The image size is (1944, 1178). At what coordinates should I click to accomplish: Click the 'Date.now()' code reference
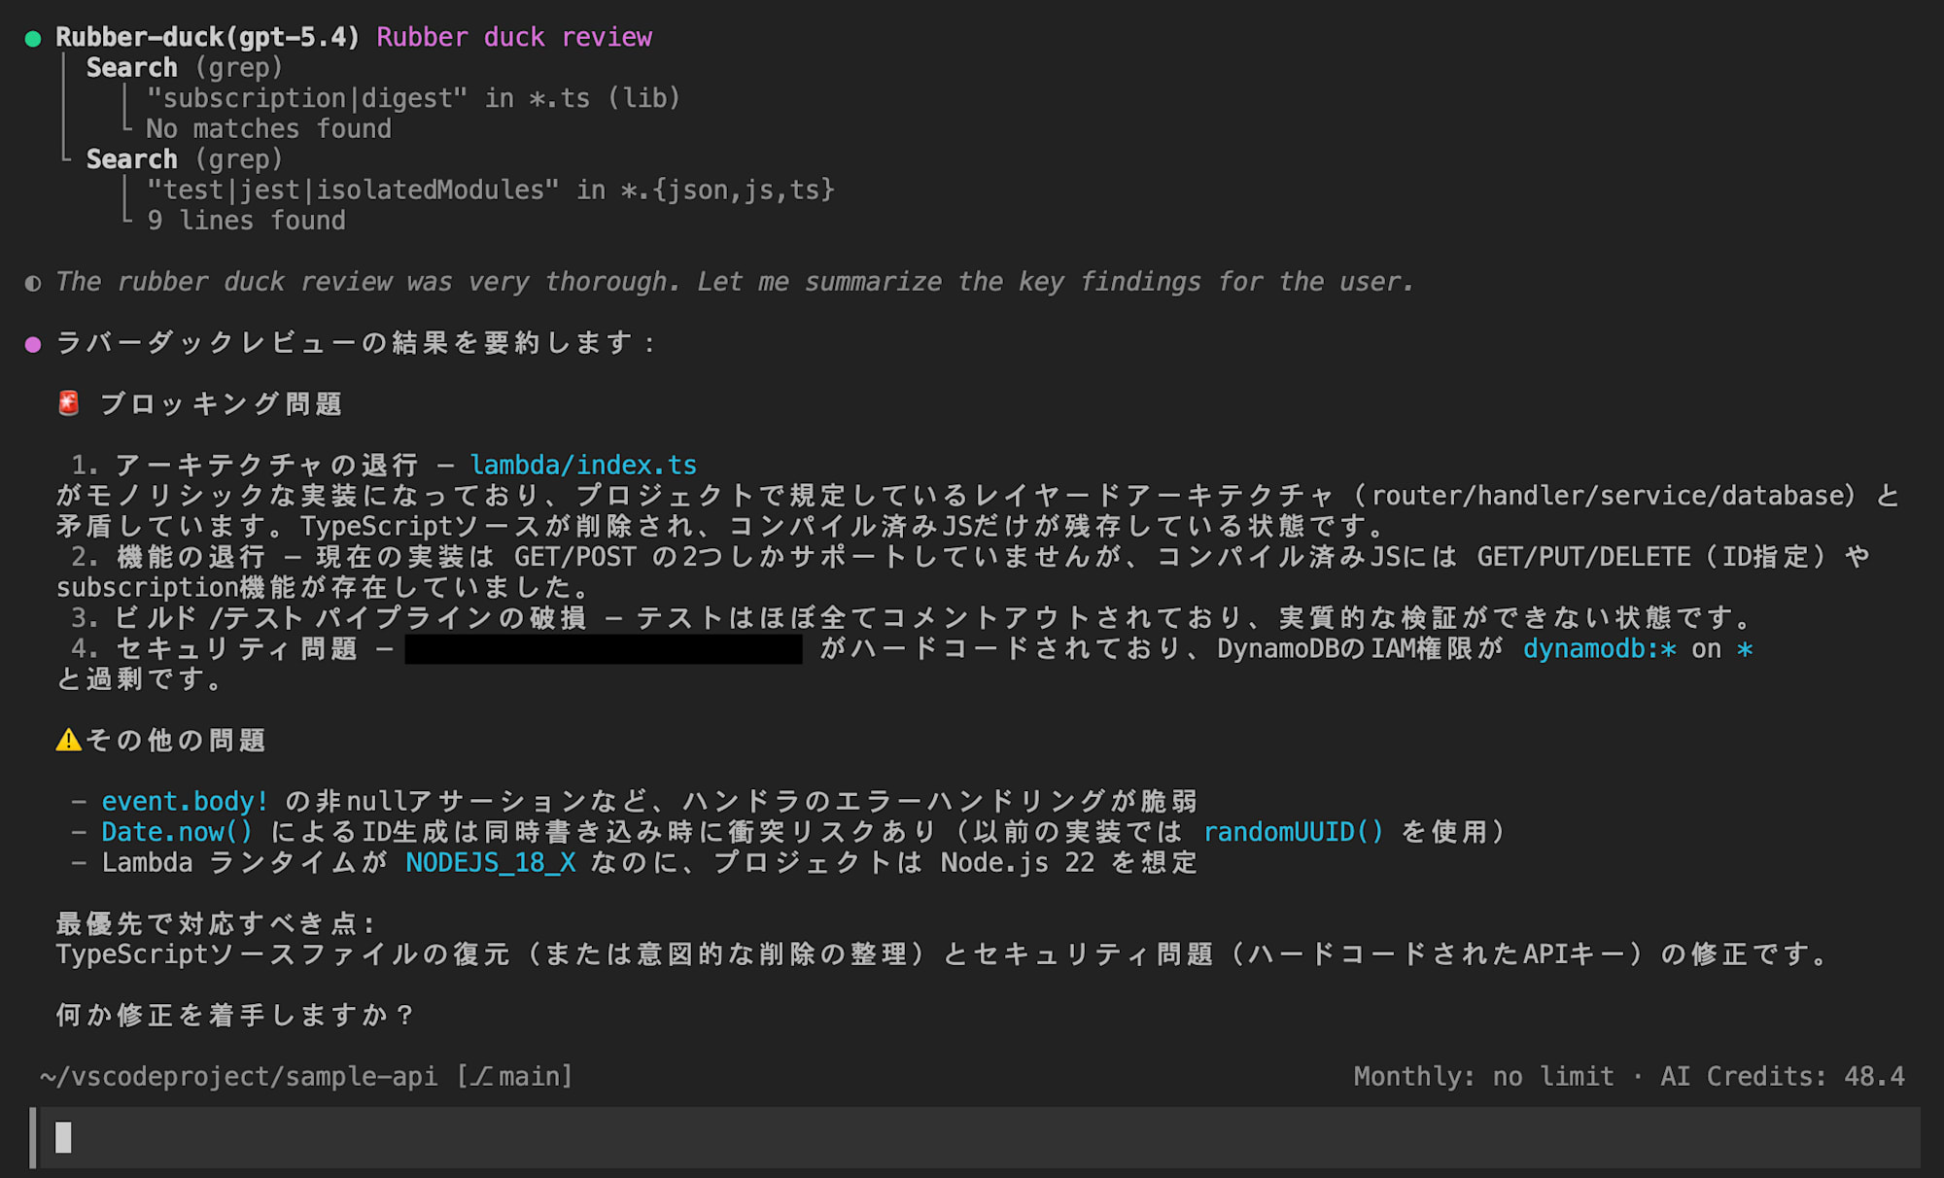point(177,832)
